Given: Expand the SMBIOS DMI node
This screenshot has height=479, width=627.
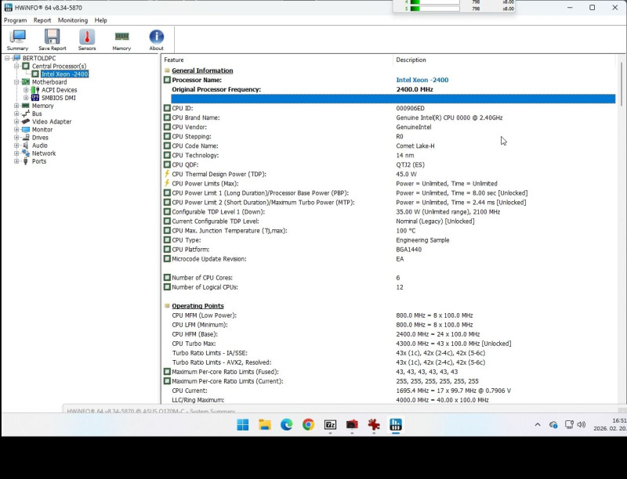Looking at the screenshot, I should [26, 98].
